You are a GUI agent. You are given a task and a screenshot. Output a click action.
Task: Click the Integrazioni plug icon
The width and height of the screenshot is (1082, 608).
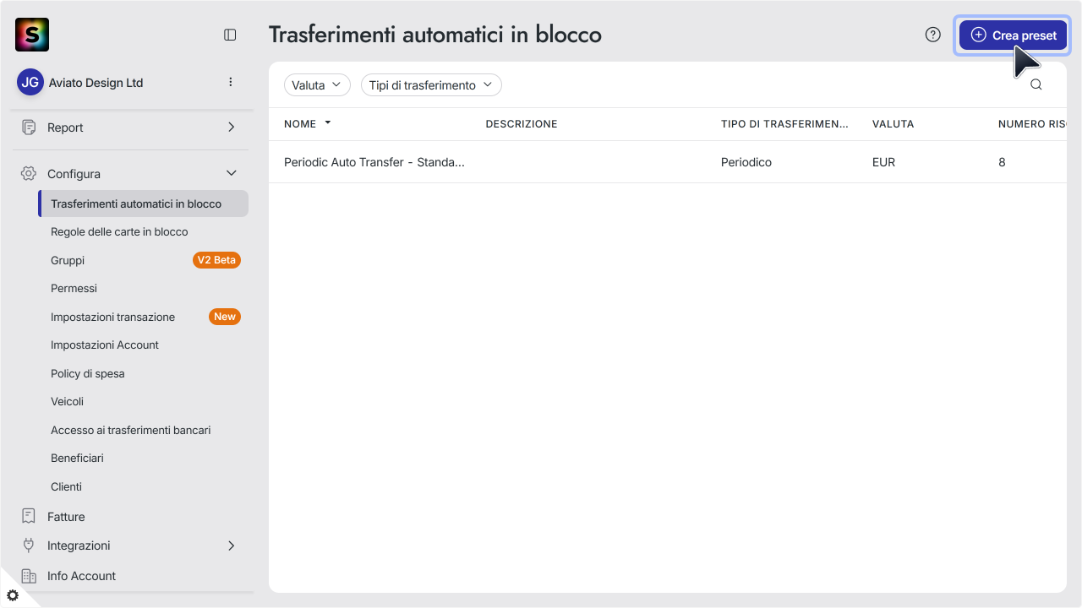click(x=29, y=546)
